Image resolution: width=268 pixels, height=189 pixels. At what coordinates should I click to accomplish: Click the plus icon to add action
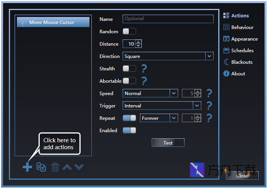pos(27,167)
